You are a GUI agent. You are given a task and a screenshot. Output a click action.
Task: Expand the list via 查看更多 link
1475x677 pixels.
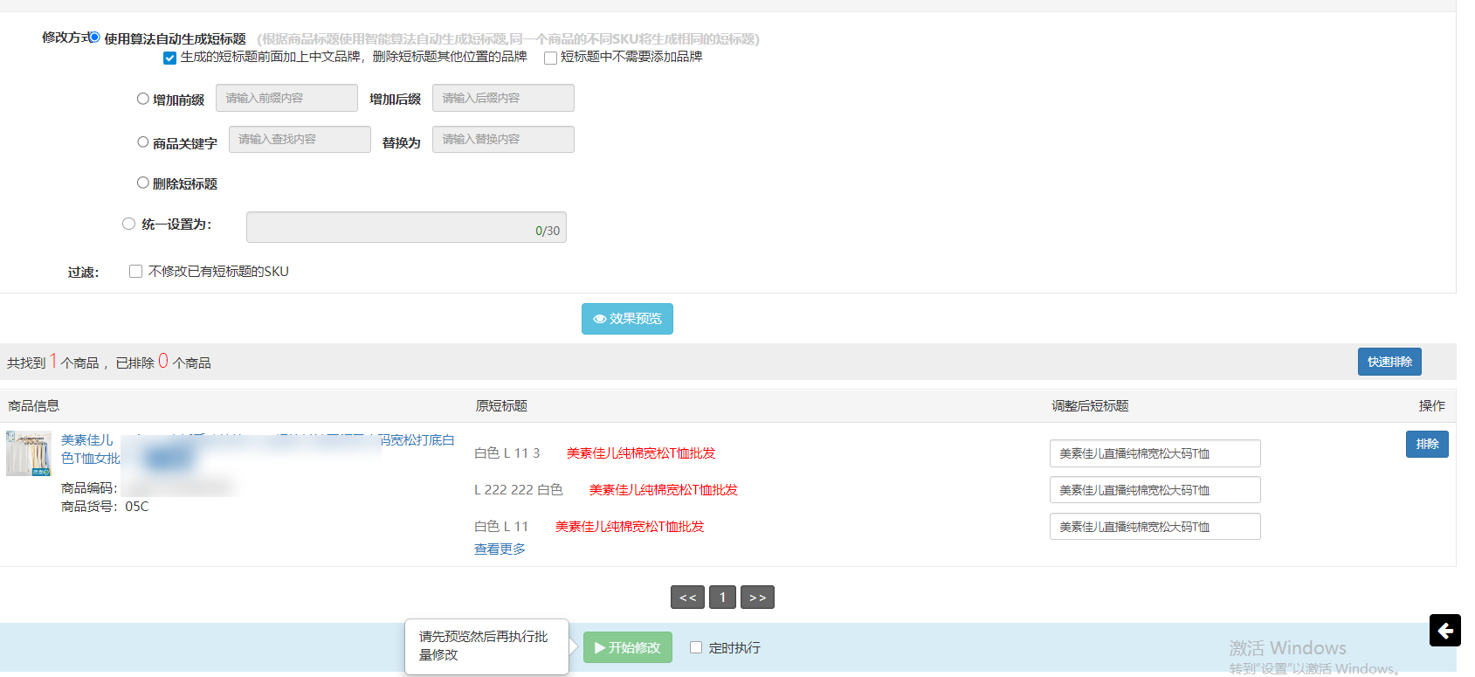click(500, 549)
